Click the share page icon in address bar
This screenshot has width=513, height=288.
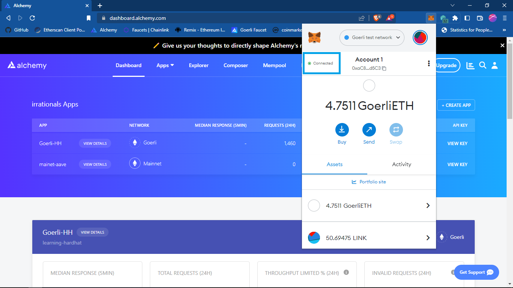tap(362, 18)
